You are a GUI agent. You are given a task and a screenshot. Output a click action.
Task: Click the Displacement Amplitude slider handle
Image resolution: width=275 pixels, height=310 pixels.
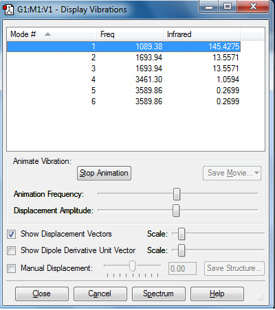click(176, 211)
